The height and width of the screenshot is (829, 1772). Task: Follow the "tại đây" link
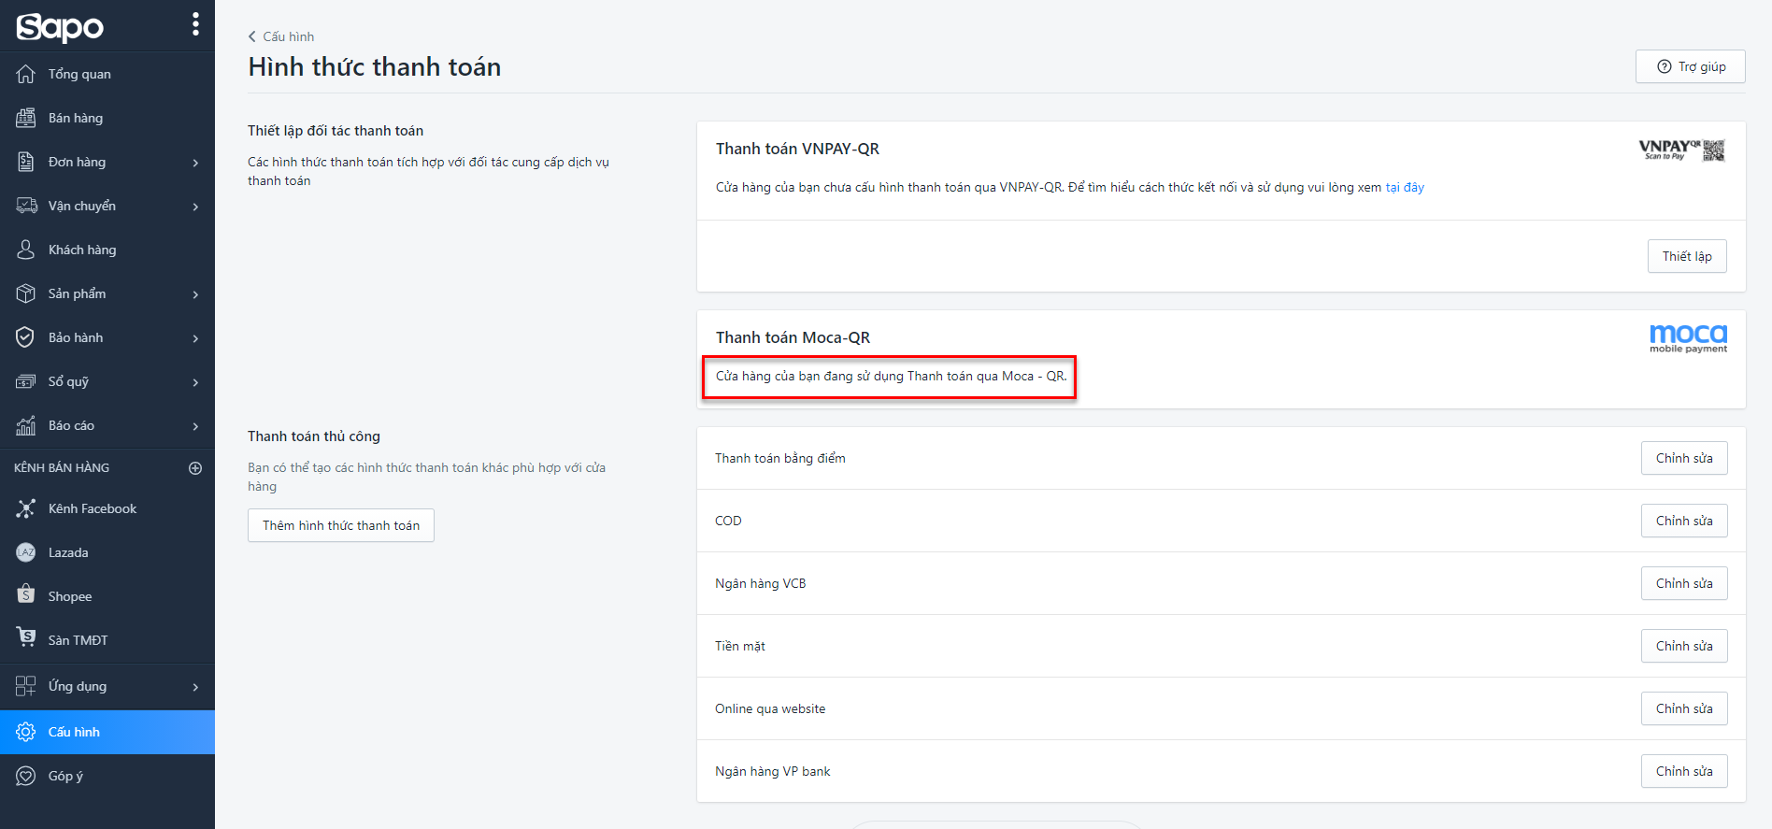pyautogui.click(x=1404, y=188)
